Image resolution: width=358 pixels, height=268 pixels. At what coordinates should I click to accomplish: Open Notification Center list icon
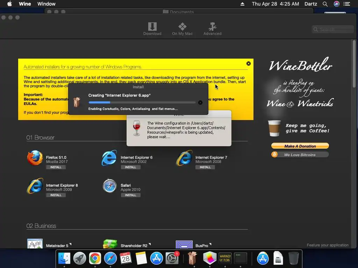[x=347, y=4]
